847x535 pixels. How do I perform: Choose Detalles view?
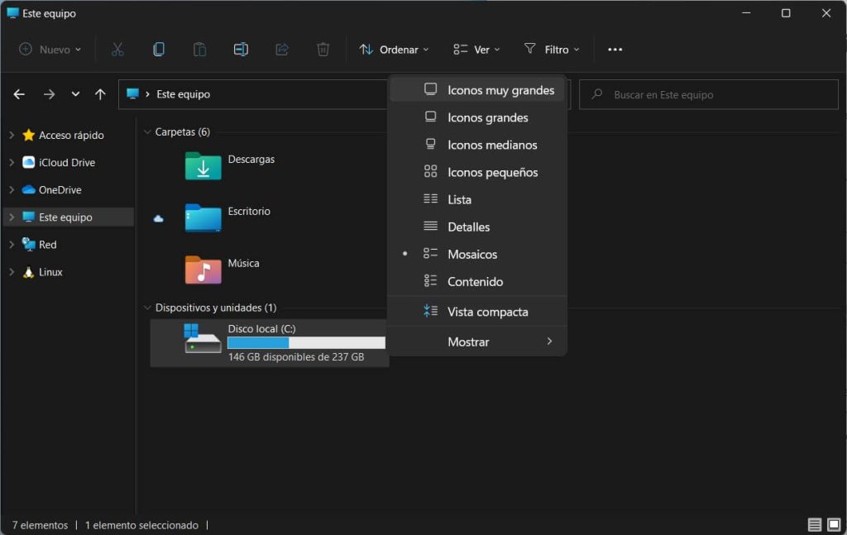tap(477, 227)
